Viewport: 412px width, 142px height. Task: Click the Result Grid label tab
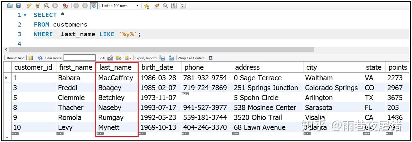[15, 58]
